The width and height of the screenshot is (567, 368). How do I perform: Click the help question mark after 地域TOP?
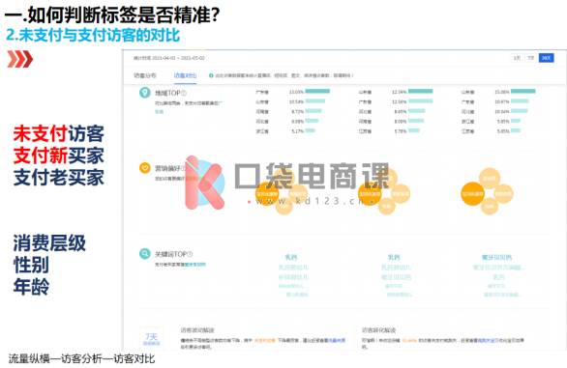184,93
